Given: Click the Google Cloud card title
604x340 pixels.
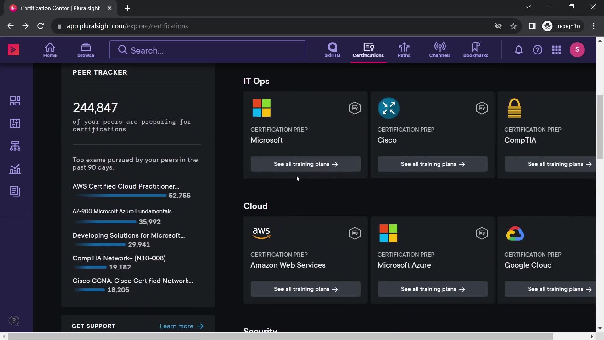Looking at the screenshot, I should coord(528,265).
